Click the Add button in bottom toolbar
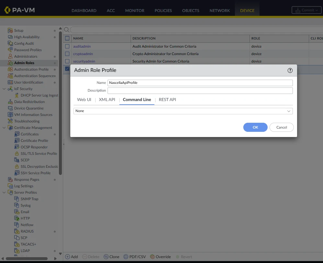Image resolution: width=323 pixels, height=263 pixels. (72, 257)
